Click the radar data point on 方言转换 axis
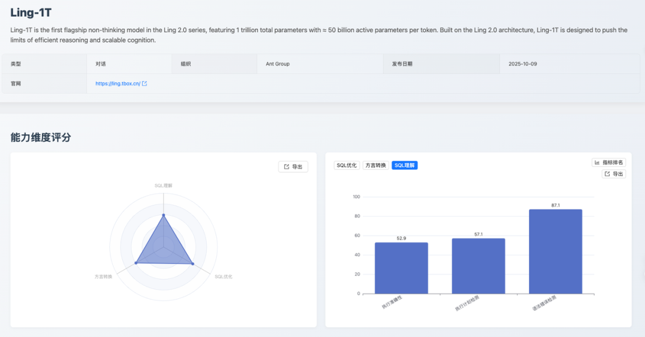 (136, 263)
